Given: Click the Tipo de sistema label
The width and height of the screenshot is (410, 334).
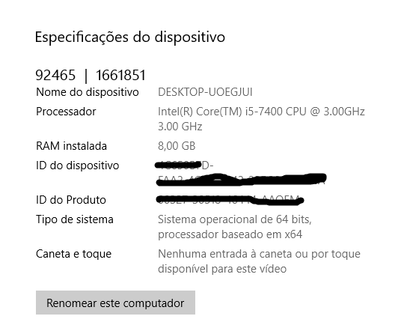Looking at the screenshot, I should (x=75, y=219).
